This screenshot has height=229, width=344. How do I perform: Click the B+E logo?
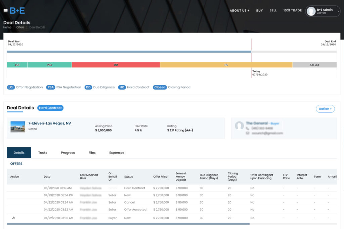pos(17,11)
